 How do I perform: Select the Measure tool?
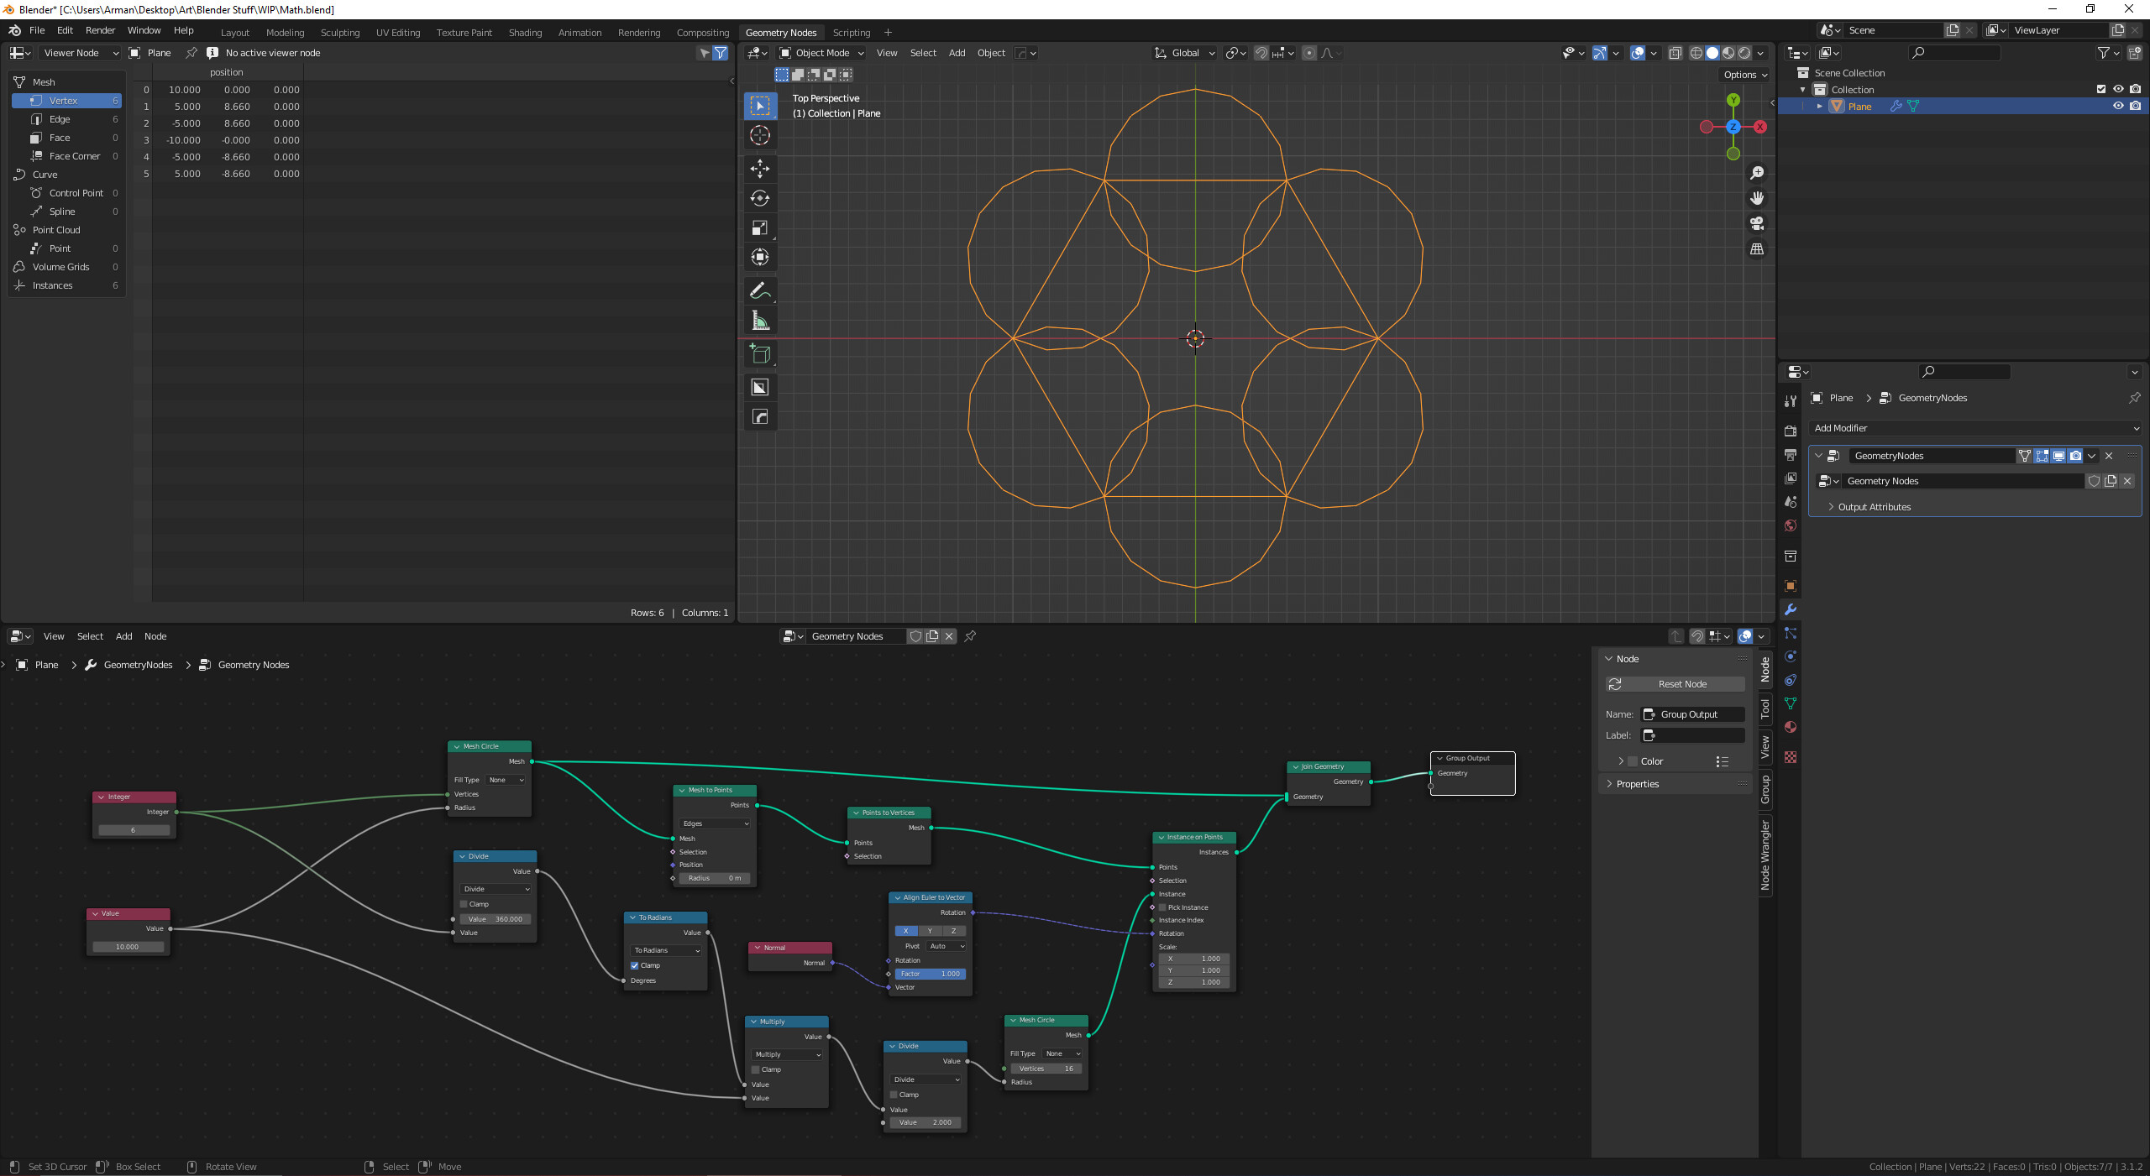(760, 320)
